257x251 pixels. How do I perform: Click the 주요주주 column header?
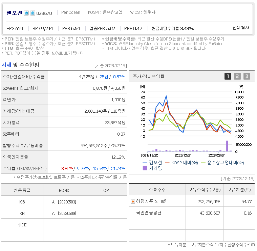(157, 190)
